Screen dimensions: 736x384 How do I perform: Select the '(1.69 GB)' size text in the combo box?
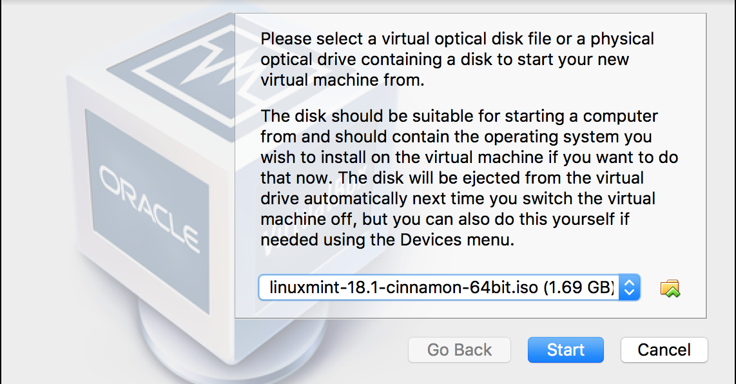coord(579,287)
